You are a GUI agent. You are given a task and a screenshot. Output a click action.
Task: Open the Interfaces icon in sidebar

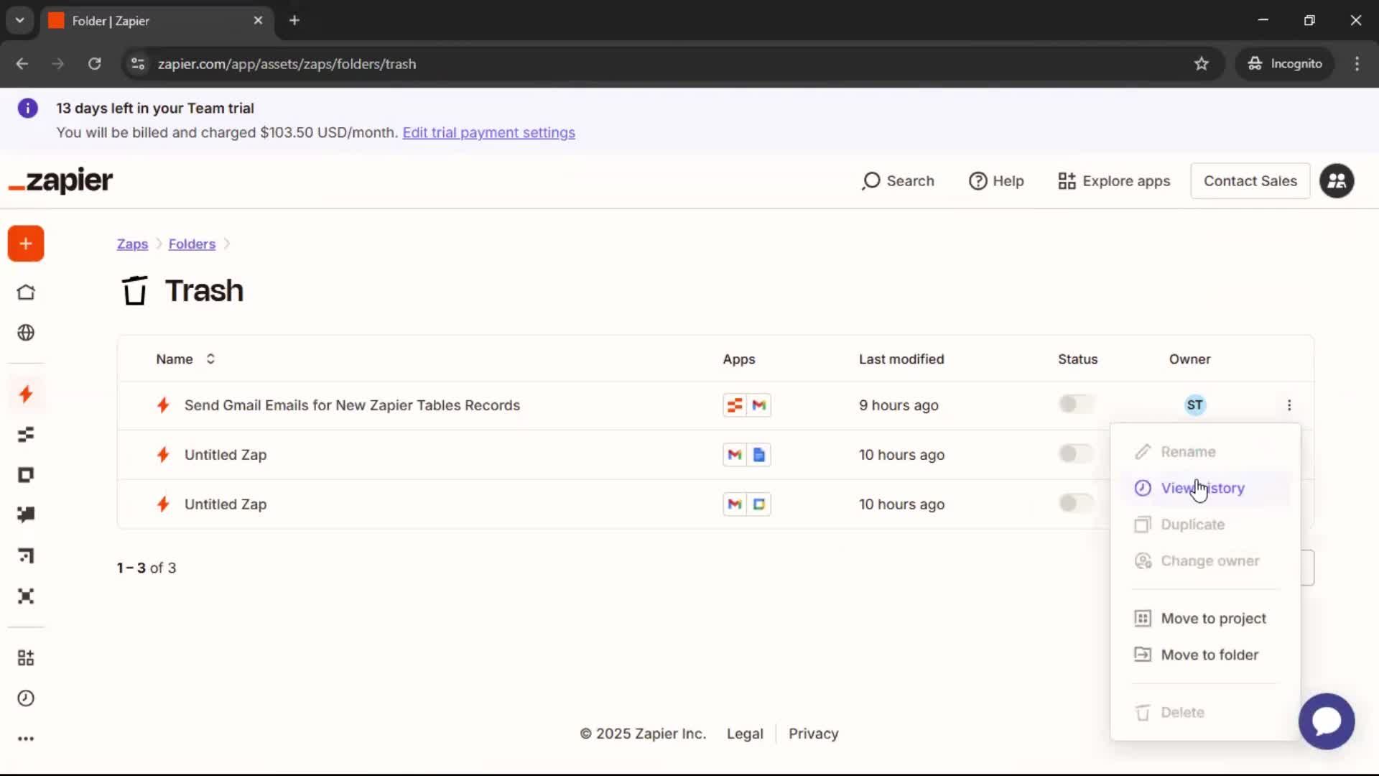[x=26, y=475]
